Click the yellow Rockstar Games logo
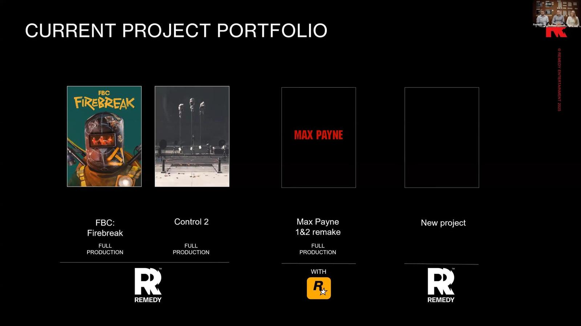The width and height of the screenshot is (581, 326). [318, 288]
